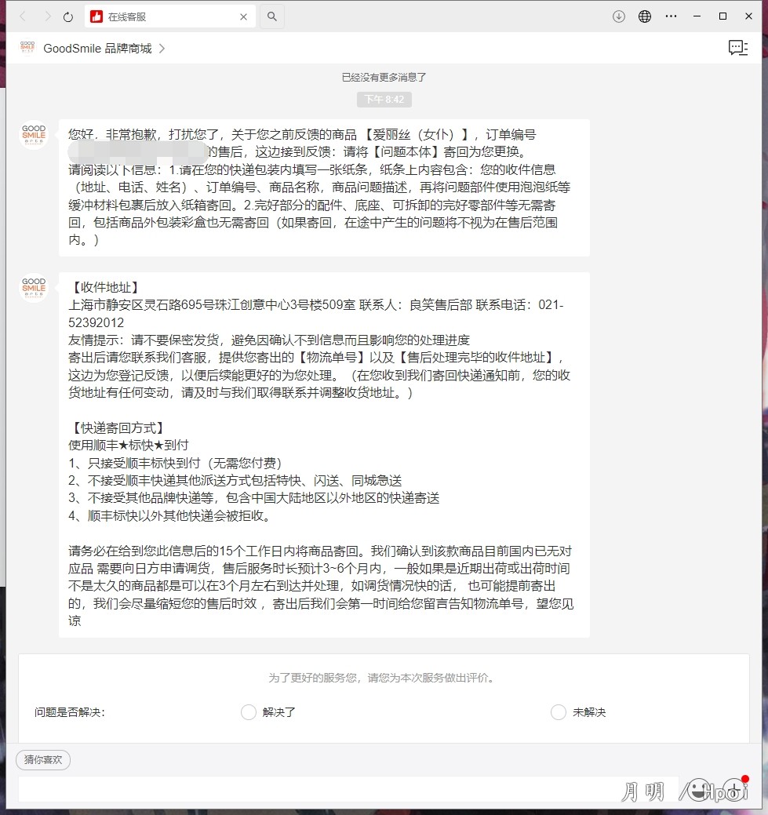Expand the GoodSmile 品牌商城 chevron

coord(162,49)
